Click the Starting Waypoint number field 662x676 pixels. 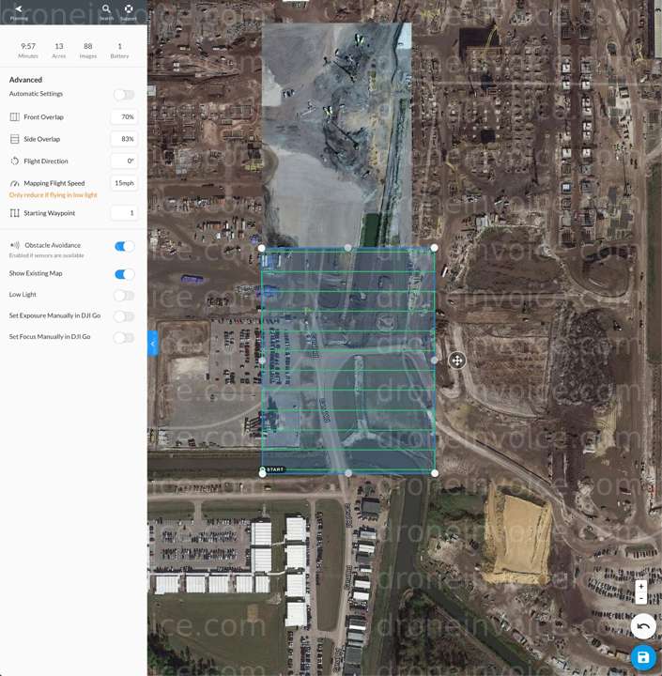point(124,213)
